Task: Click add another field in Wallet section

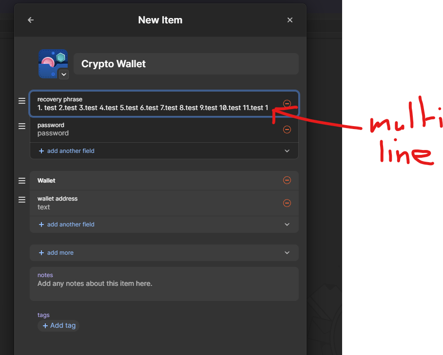Action: [70, 224]
